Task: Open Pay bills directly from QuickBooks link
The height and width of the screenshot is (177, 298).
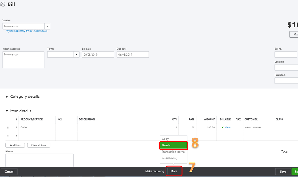Action: coord(27,31)
